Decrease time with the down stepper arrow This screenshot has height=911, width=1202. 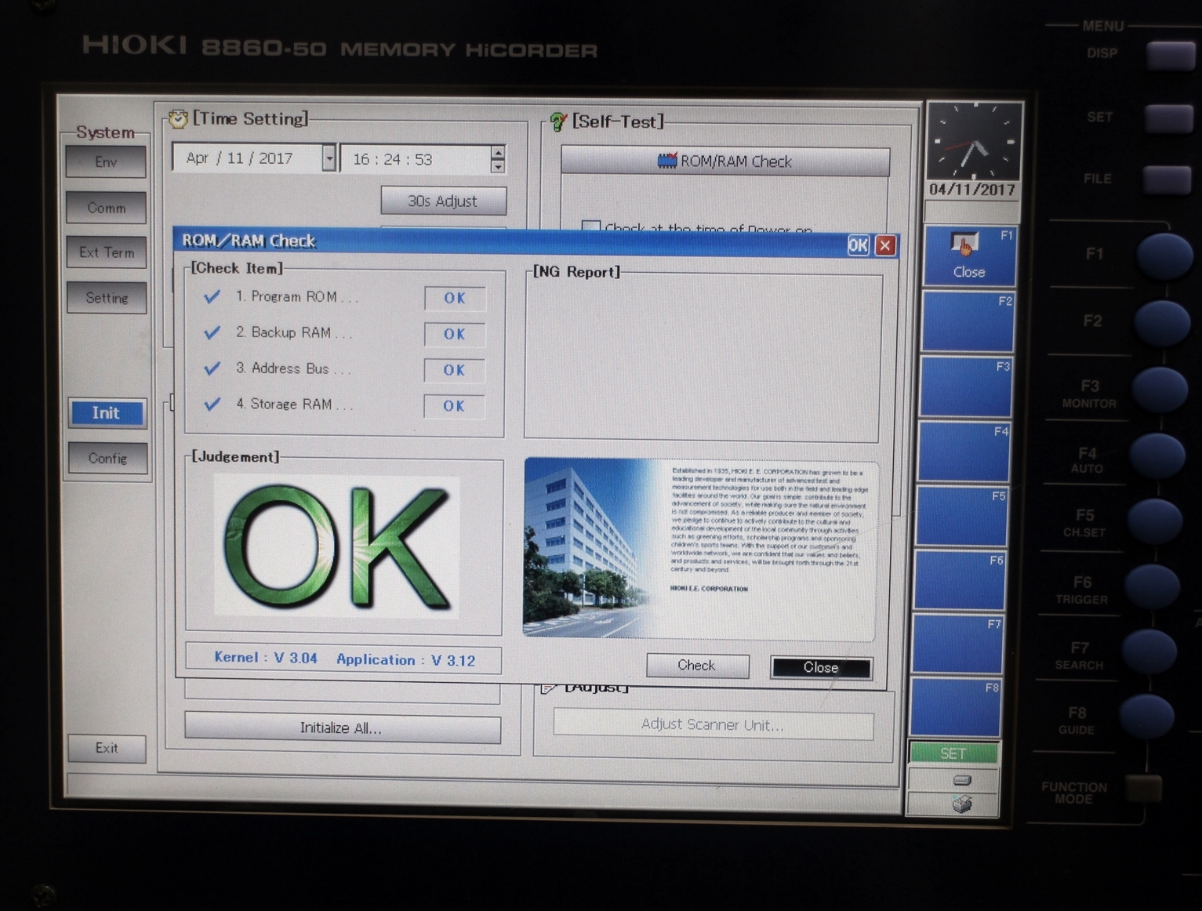pyautogui.click(x=498, y=166)
